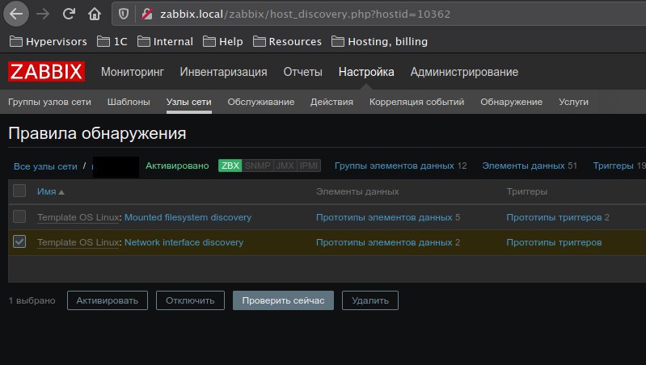Uncheck the Network interface discovery row checkbox
The height and width of the screenshot is (365, 646).
19,241
